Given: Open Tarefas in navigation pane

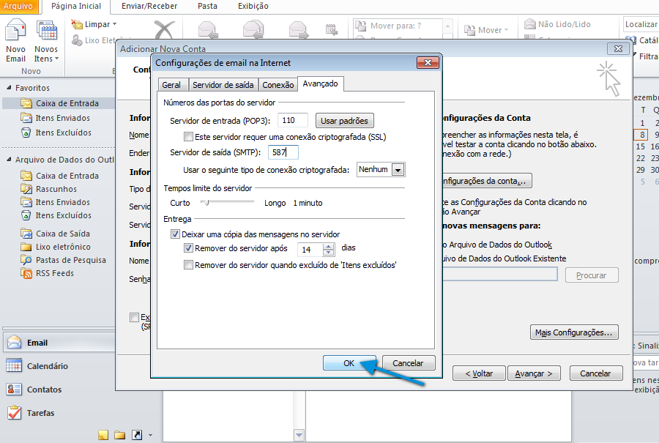Looking at the screenshot, I should pos(40,413).
